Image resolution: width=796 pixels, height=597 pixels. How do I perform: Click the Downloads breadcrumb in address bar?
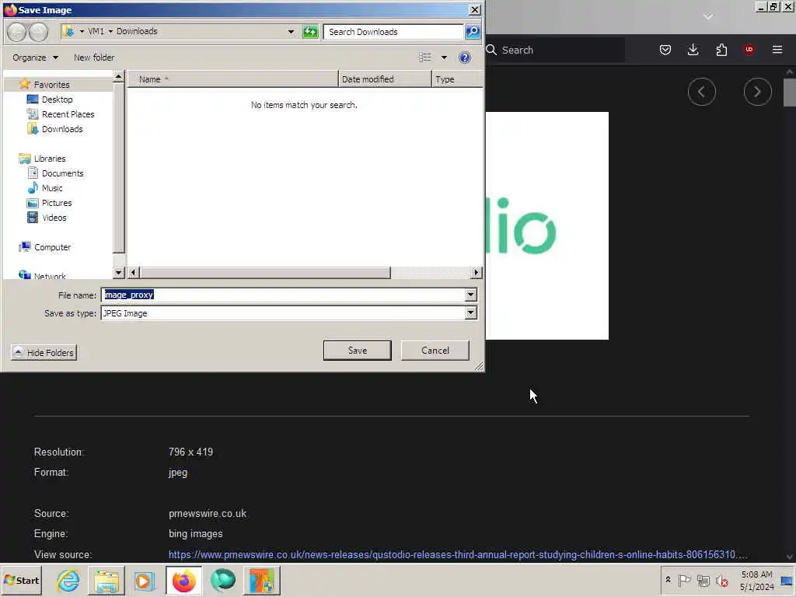(137, 31)
